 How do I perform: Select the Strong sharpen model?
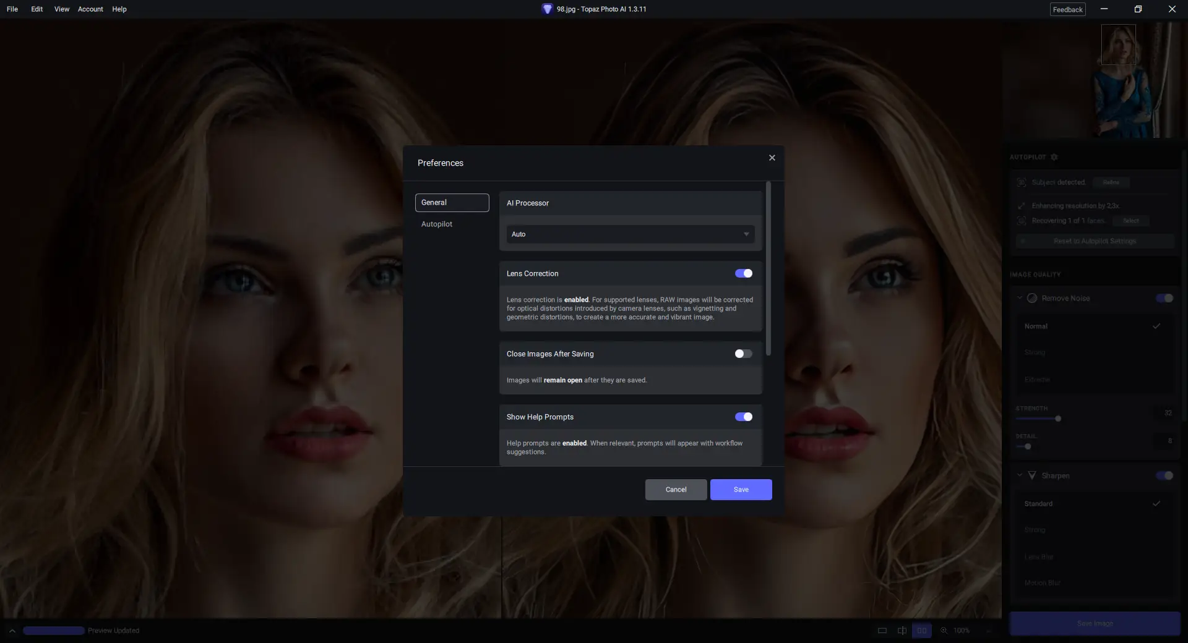[1095, 530]
